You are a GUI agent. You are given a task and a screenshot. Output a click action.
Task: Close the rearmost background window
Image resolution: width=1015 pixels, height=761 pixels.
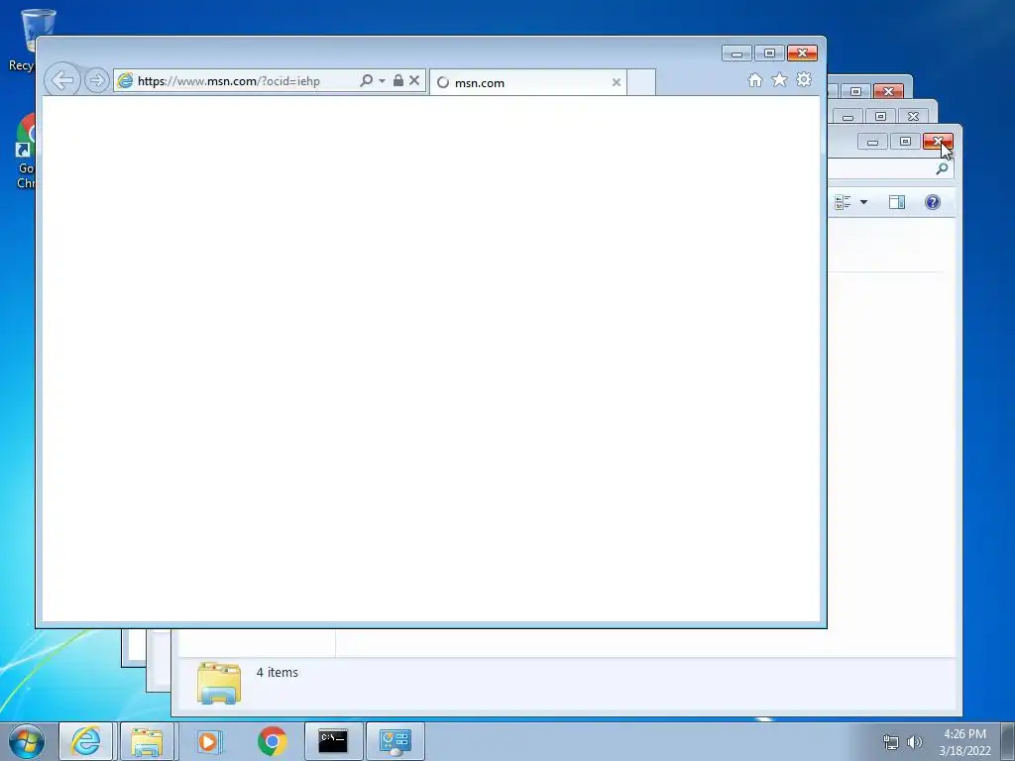pos(888,91)
